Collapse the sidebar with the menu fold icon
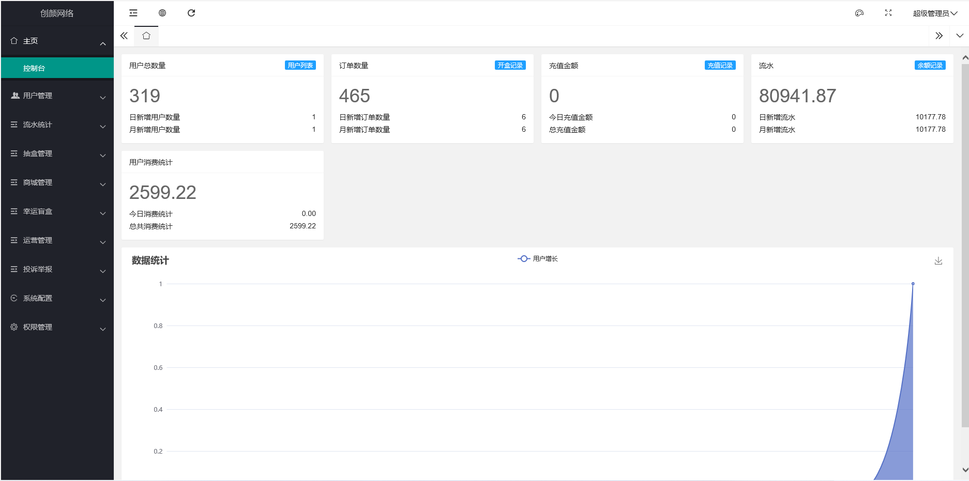The image size is (969, 481). tap(133, 13)
